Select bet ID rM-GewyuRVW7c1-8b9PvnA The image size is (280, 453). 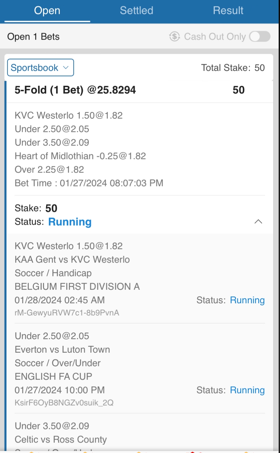click(67, 313)
